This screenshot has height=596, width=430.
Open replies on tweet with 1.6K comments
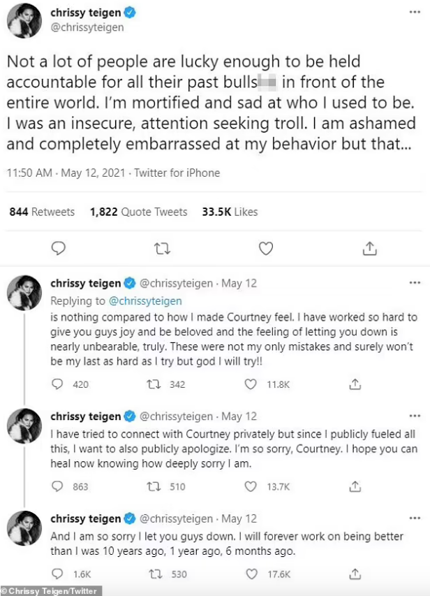pyautogui.click(x=59, y=574)
